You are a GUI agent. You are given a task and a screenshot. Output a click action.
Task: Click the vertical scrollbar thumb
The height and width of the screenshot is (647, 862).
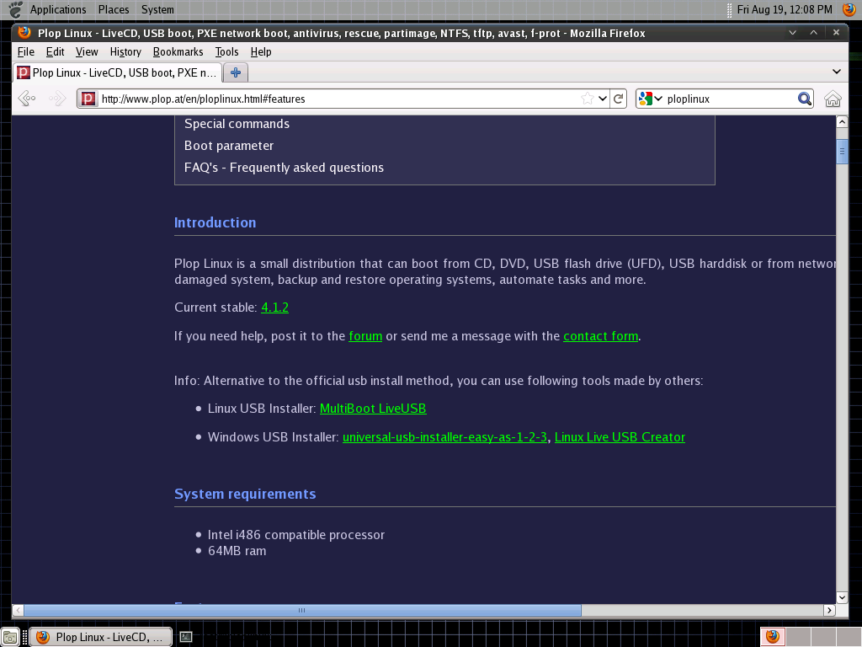tap(842, 152)
